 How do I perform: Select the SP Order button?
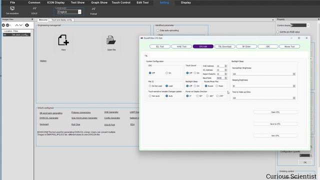click(x=246, y=46)
